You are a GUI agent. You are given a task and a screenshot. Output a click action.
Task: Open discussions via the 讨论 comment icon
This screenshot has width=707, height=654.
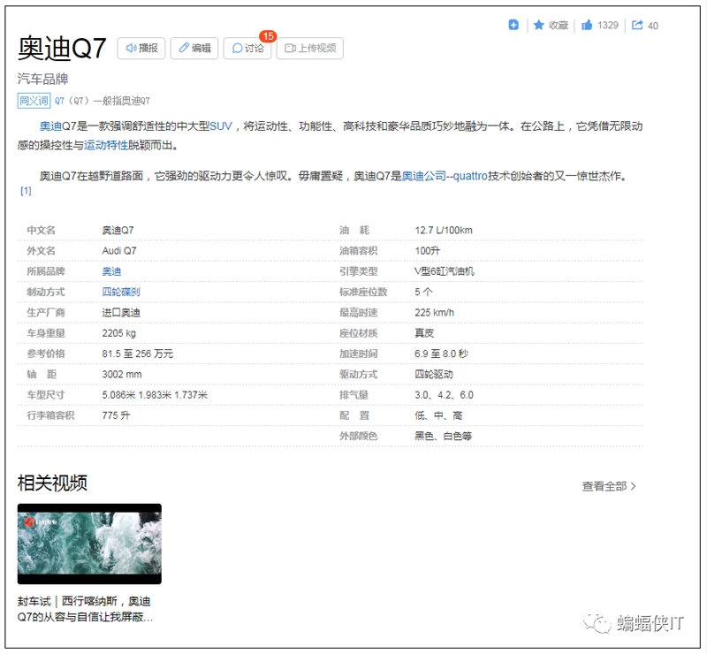(239, 48)
